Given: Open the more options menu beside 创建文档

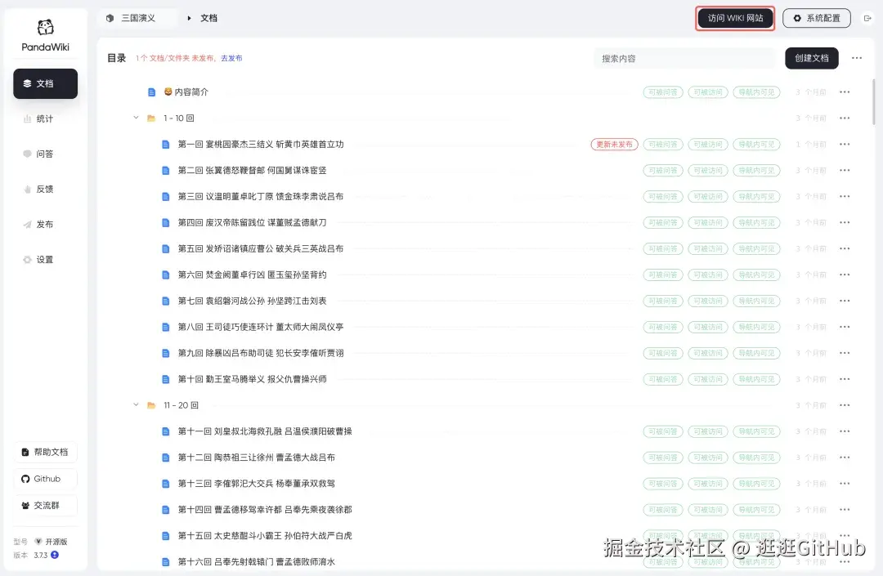Looking at the screenshot, I should pos(856,58).
